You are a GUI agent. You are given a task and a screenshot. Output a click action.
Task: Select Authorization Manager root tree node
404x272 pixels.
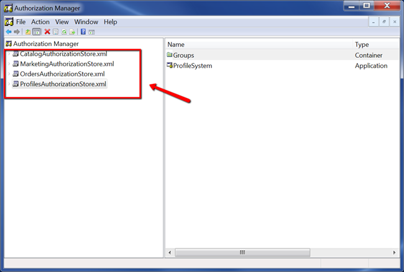46,43
